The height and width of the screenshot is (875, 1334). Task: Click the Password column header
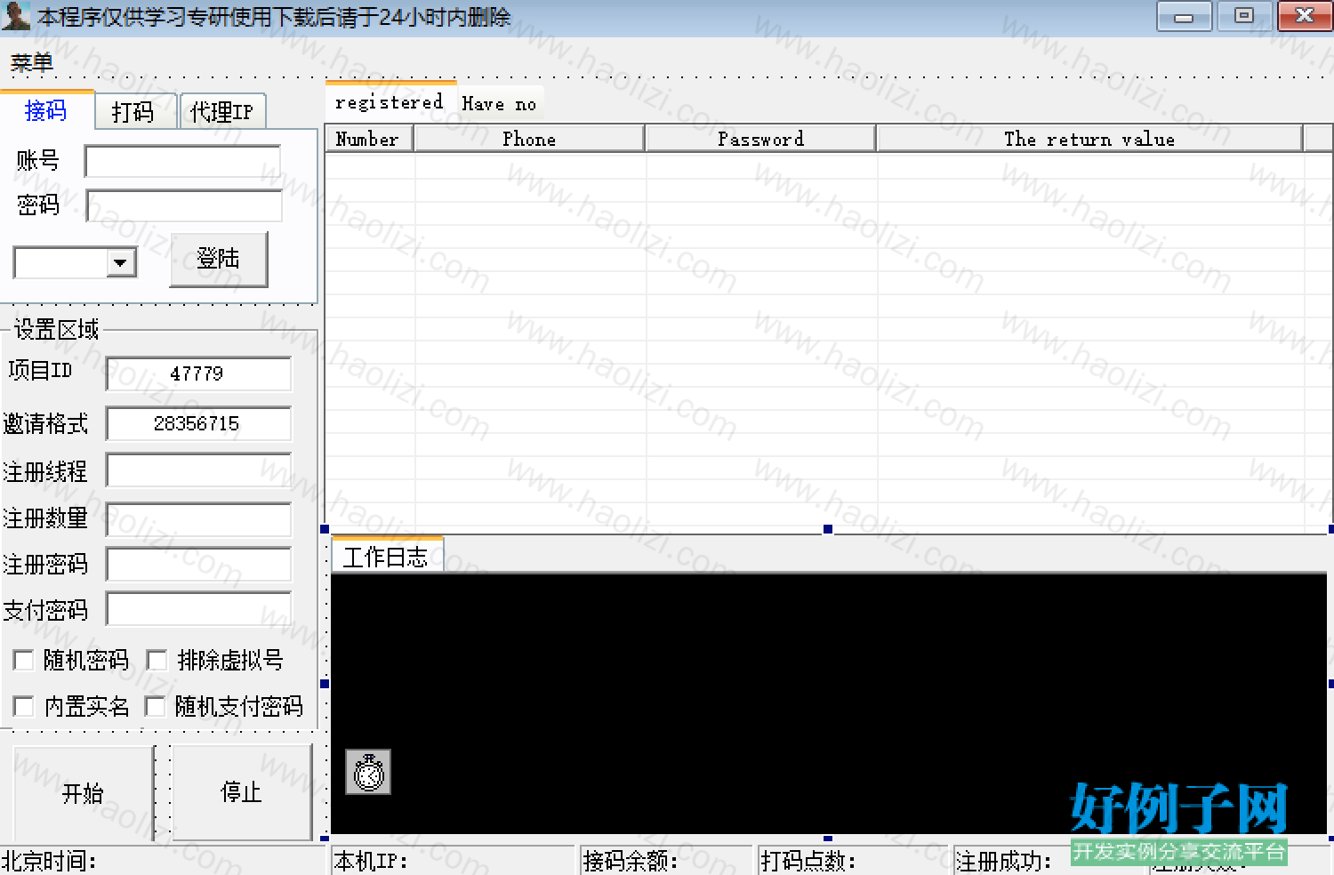pos(760,139)
